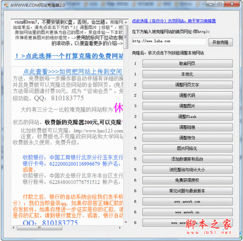Click the down arrow of the web pane scrollbar
This screenshot has height=241, width=243.
point(126,222)
